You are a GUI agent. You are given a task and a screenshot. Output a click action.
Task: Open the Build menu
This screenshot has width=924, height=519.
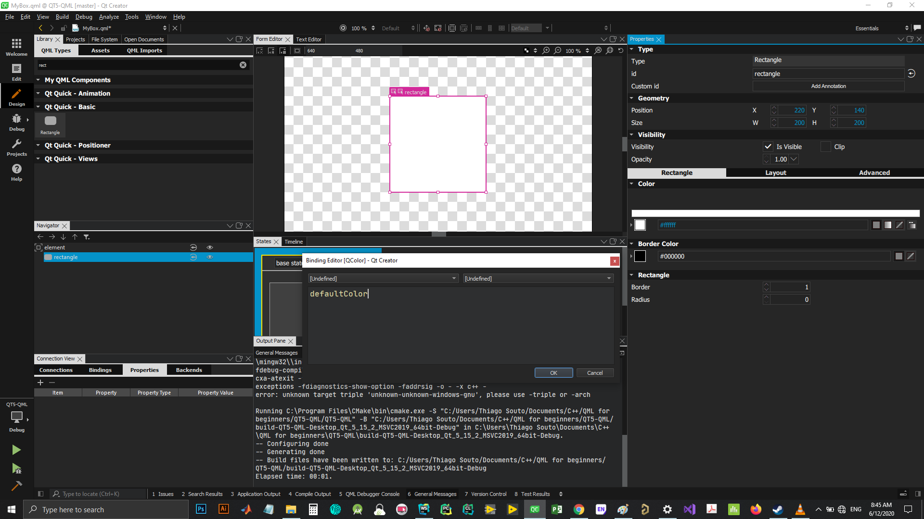(x=62, y=16)
